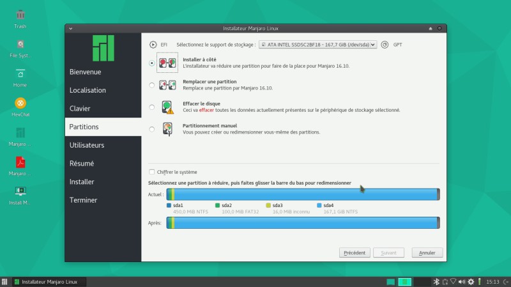Click the '450,0 MiB NTFS' label

pyautogui.click(x=190, y=212)
